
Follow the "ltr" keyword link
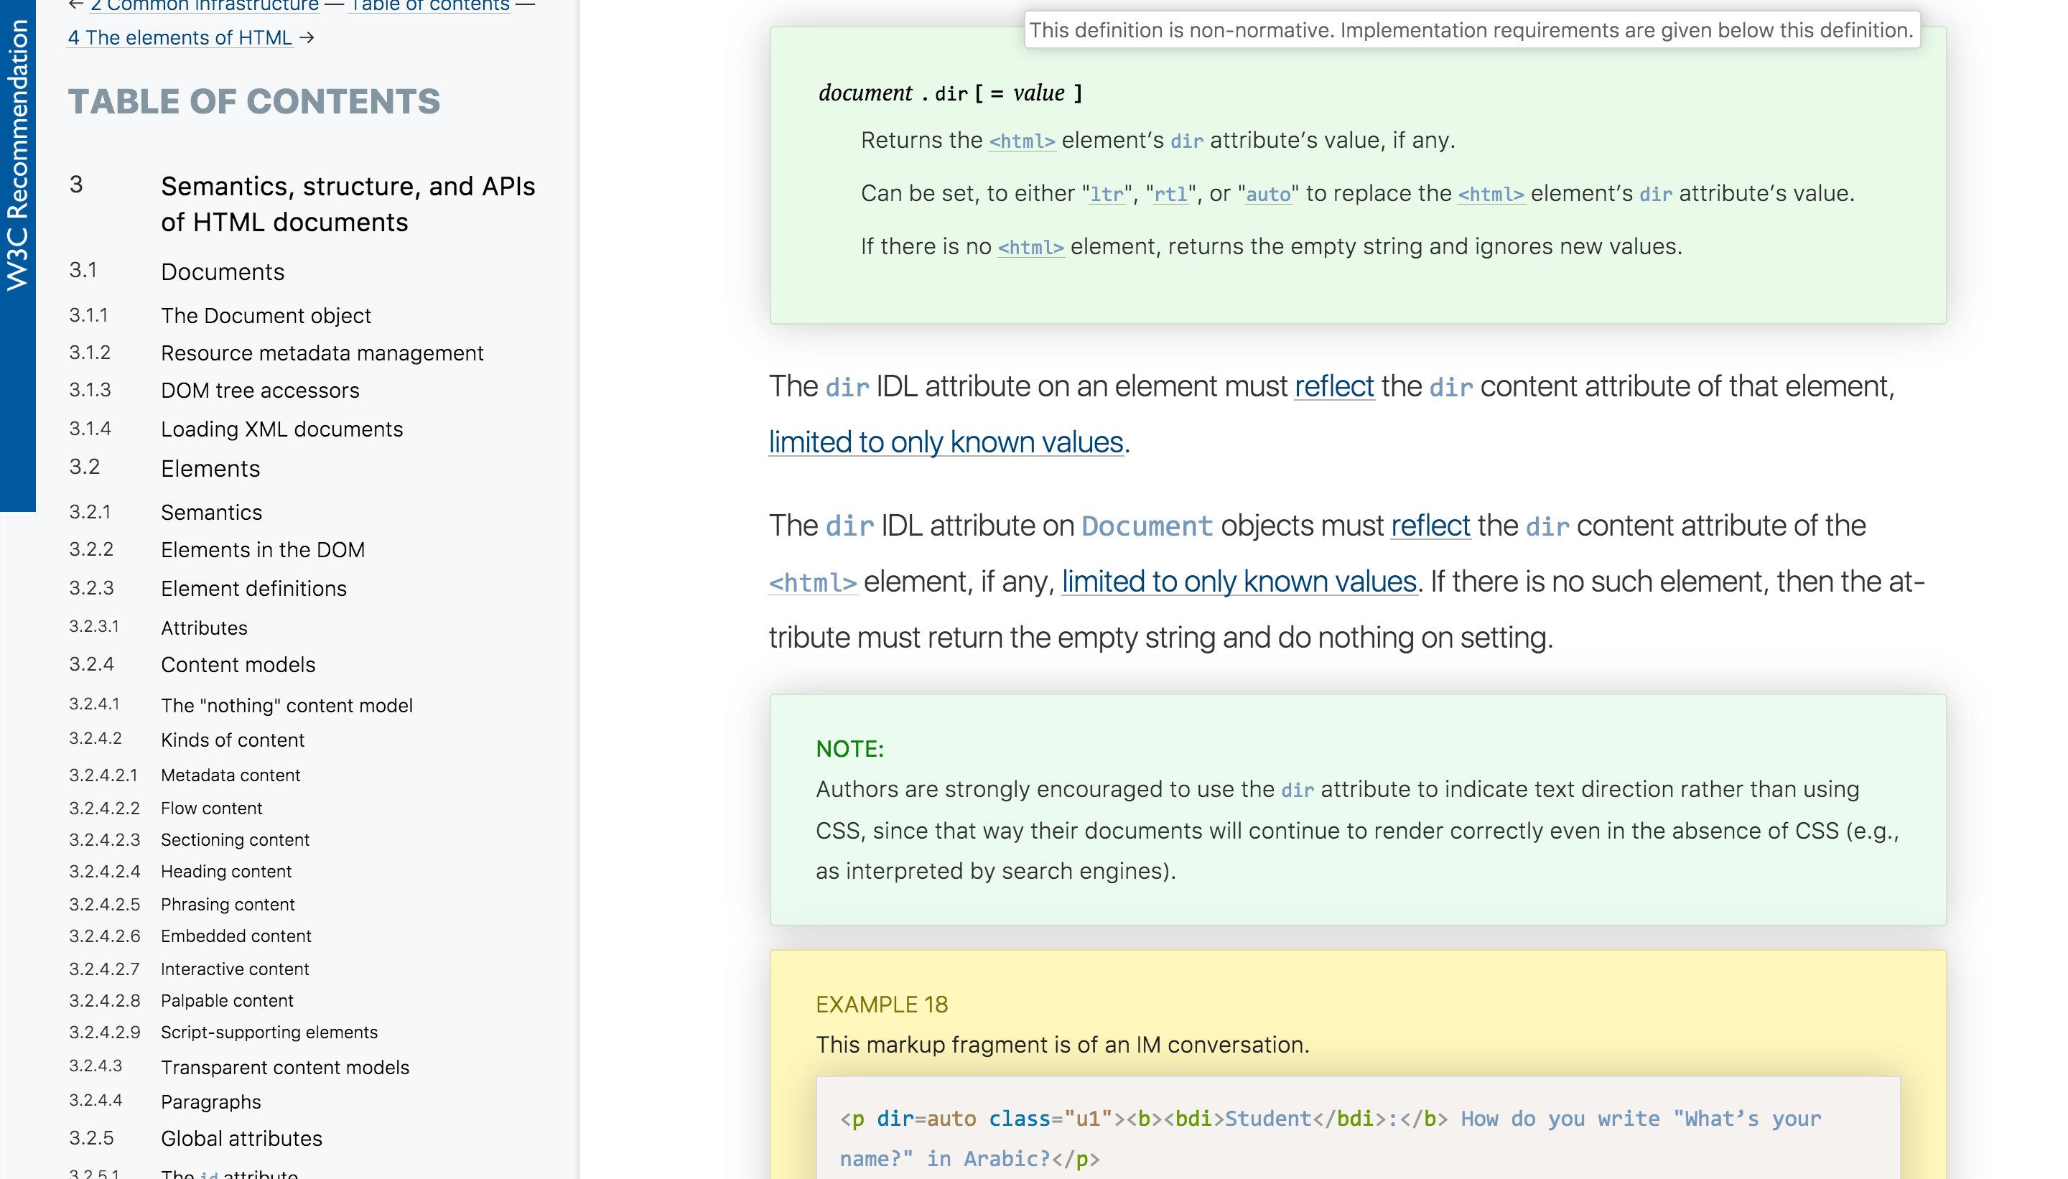click(1107, 195)
